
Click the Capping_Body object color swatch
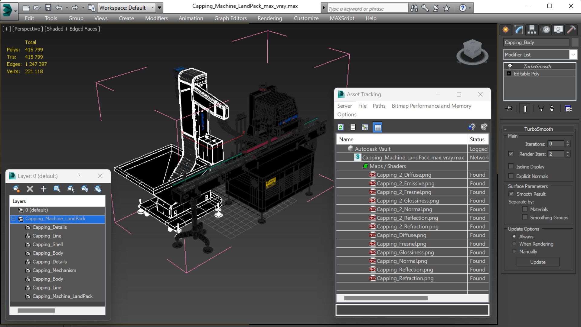pos(574,42)
